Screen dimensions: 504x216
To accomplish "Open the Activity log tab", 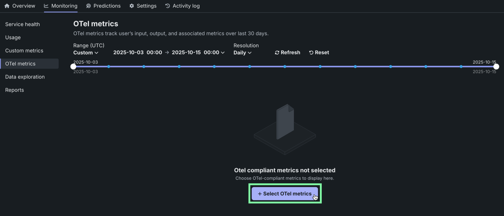I will pos(186,6).
